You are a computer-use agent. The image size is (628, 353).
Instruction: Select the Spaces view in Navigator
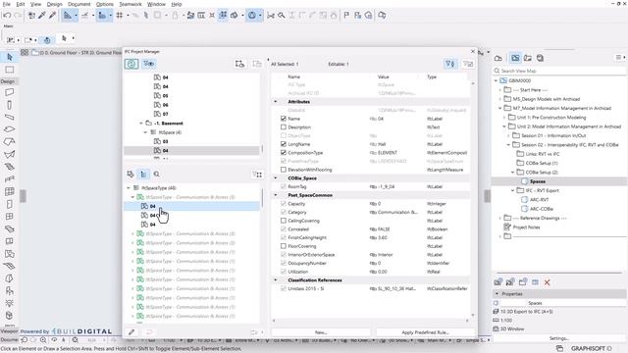pyautogui.click(x=538, y=181)
